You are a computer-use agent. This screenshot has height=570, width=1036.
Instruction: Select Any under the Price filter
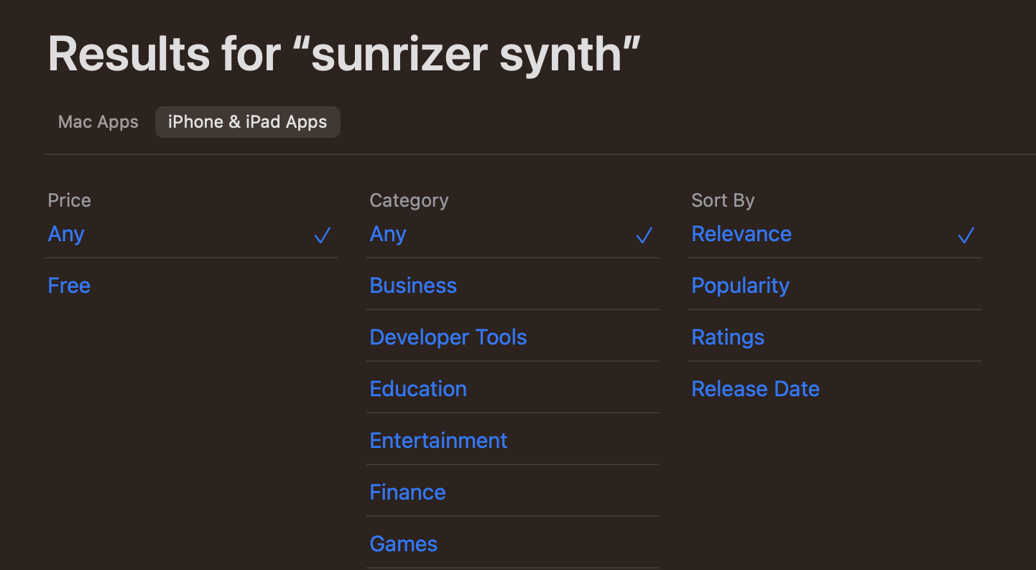pos(65,233)
